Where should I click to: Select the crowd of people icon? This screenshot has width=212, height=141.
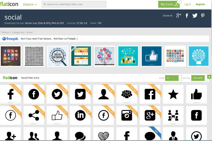coord(127,94)
